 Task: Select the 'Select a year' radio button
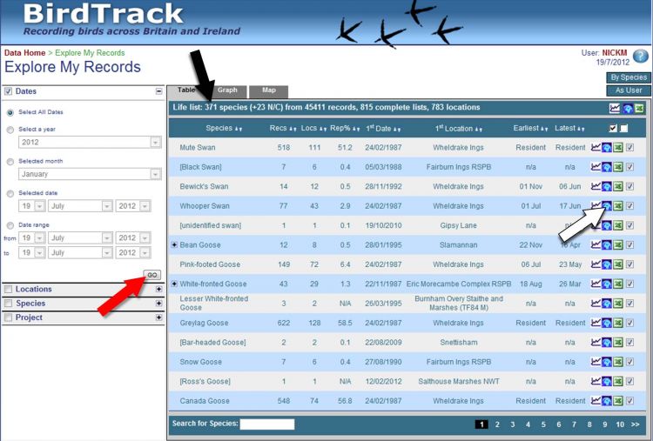10,130
